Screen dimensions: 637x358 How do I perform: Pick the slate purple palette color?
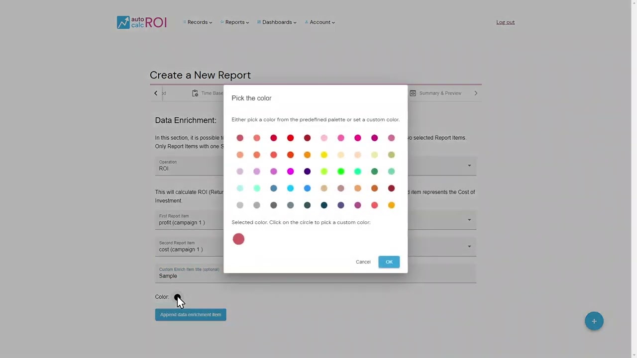click(x=341, y=205)
